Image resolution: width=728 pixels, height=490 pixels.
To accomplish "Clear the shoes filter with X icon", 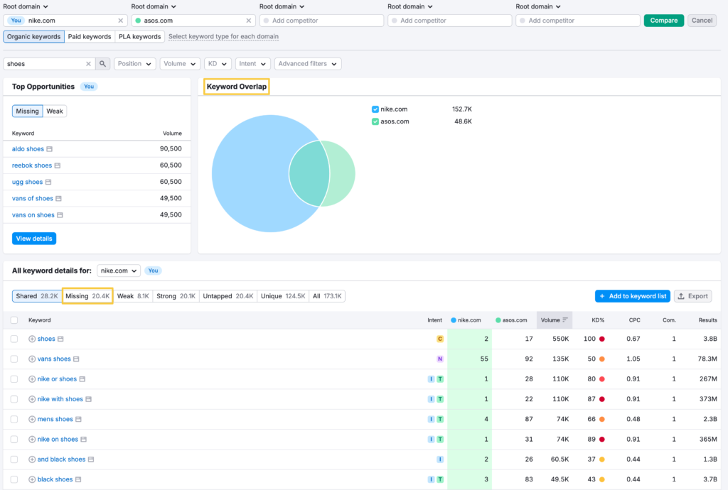I will [x=88, y=64].
